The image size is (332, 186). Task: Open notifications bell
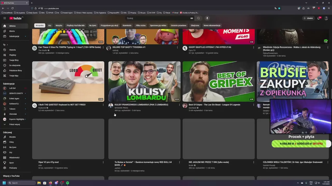[319, 18]
